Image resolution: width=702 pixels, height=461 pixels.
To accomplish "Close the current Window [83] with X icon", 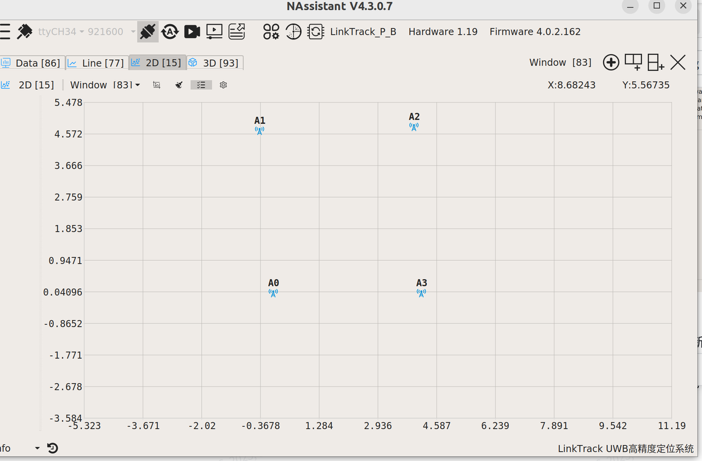I will pyautogui.click(x=678, y=62).
